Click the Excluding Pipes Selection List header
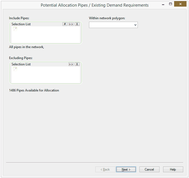This screenshot has width=189, height=178. tap(21, 64)
